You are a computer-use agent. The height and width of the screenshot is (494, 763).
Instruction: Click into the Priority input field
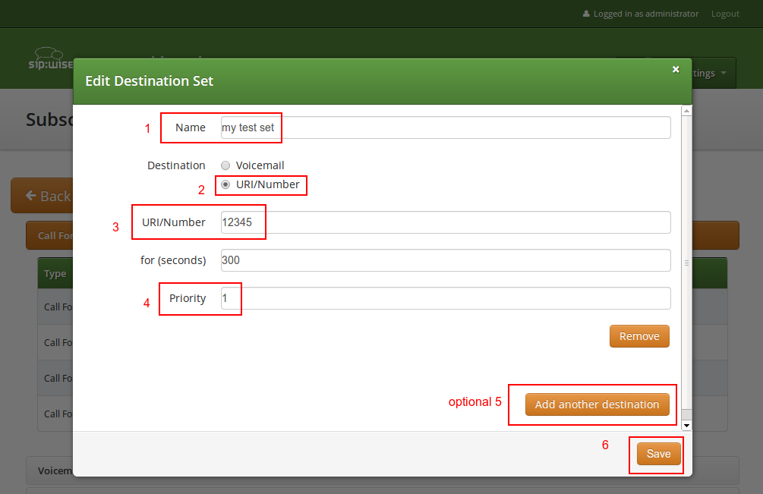445,298
